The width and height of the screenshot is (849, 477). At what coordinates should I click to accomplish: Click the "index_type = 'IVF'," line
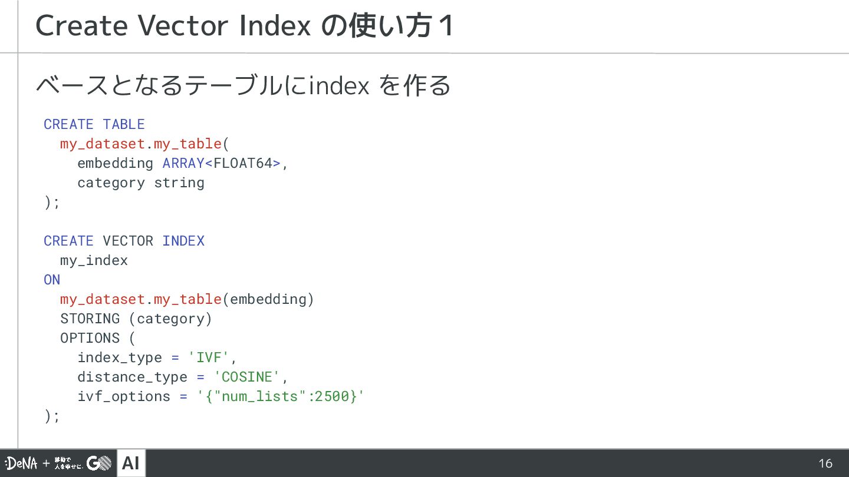[x=157, y=357]
